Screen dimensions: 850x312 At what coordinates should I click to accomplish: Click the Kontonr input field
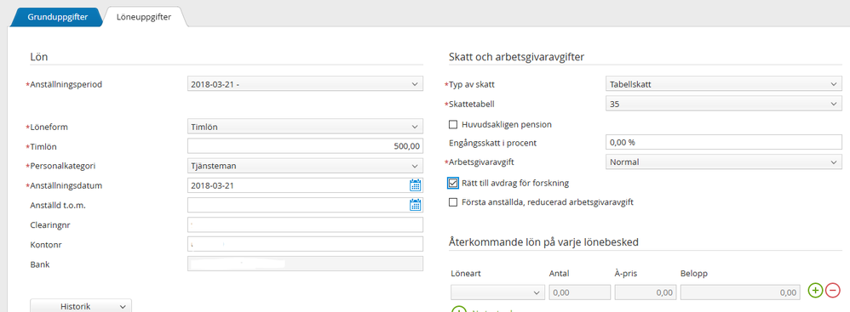tap(305, 244)
